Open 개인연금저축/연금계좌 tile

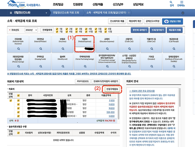tap(18, 62)
